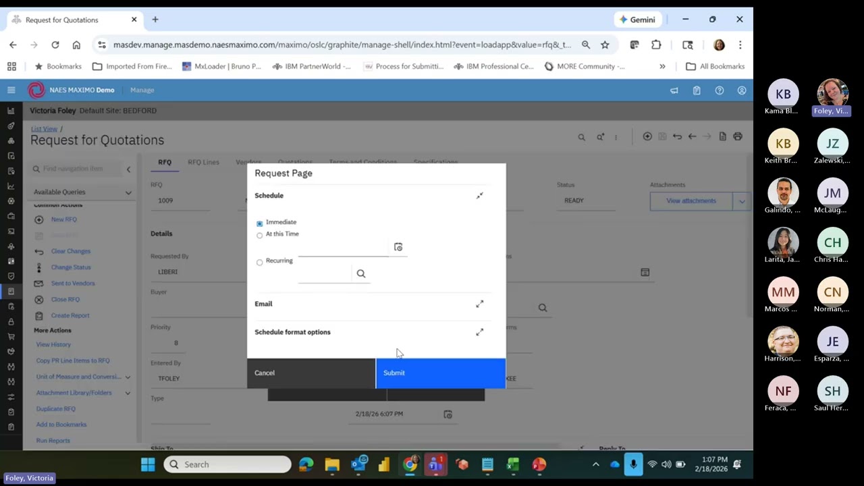Collapse the Schedule section in Request Page

(479, 196)
